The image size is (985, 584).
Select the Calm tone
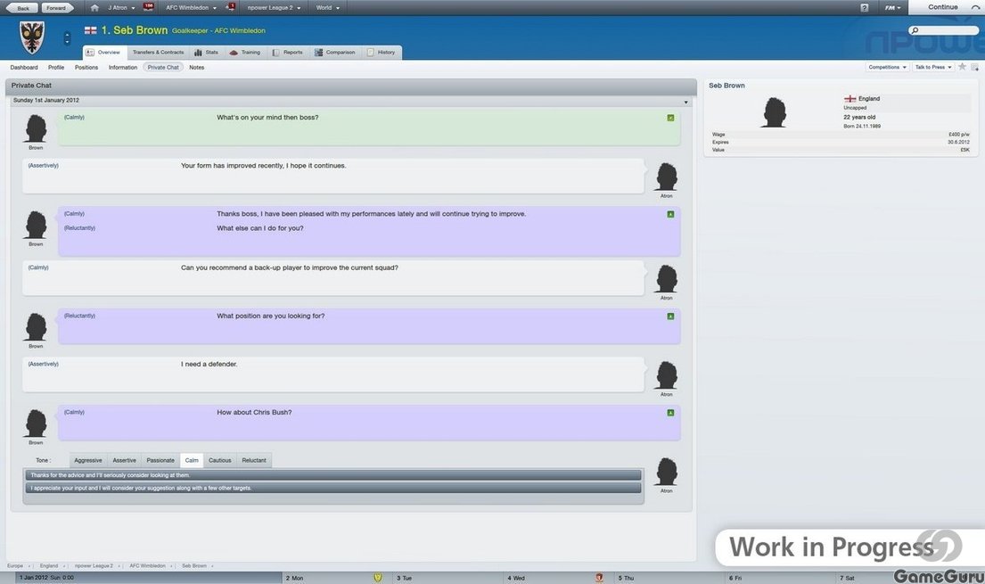pyautogui.click(x=192, y=460)
